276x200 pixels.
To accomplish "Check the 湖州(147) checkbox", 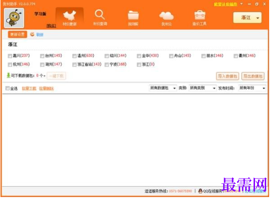I will tap(42, 65).
